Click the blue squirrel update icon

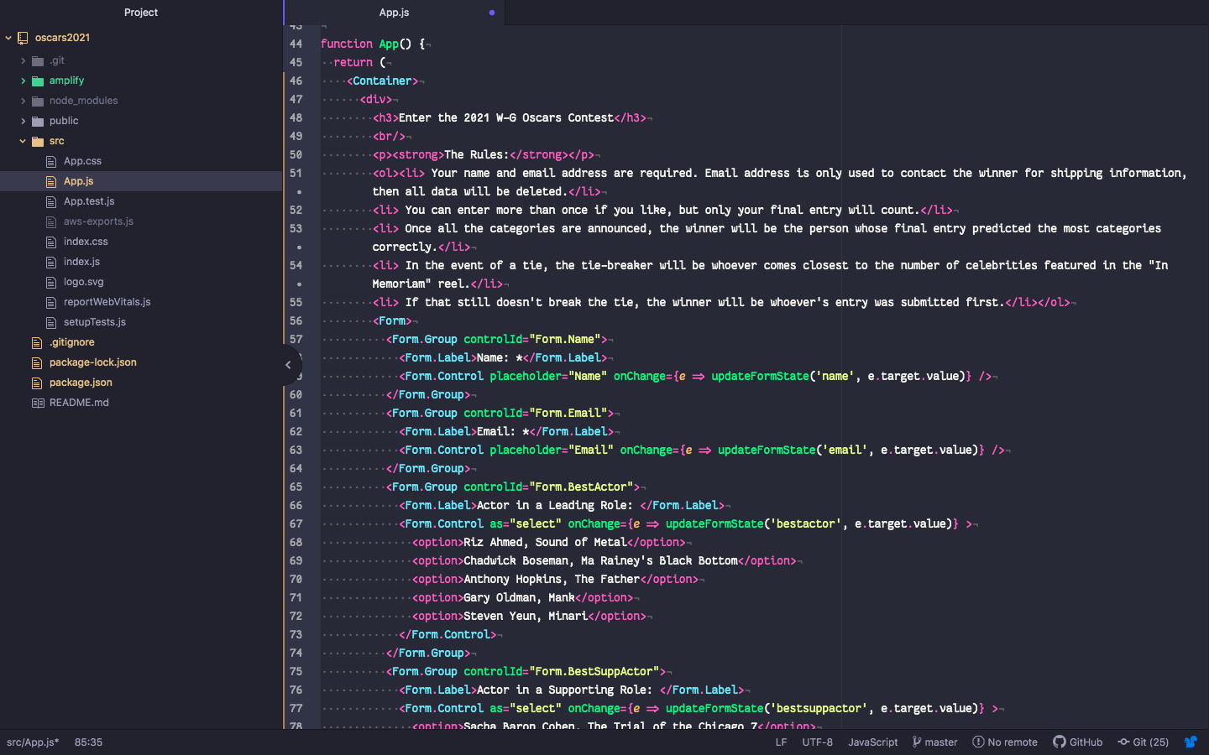tap(1190, 742)
